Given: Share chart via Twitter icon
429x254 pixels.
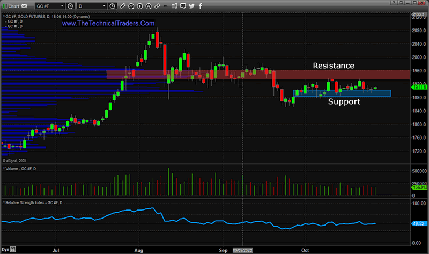Looking at the screenshot, I should point(190,6).
